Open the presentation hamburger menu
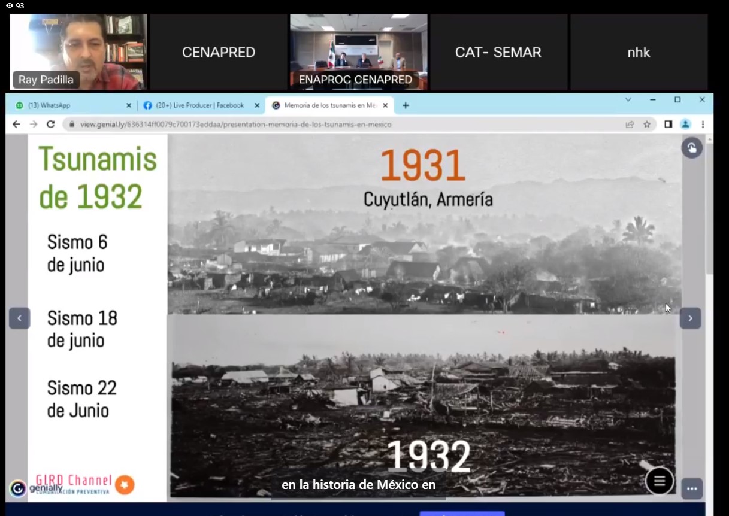729x516 pixels. pos(659,481)
